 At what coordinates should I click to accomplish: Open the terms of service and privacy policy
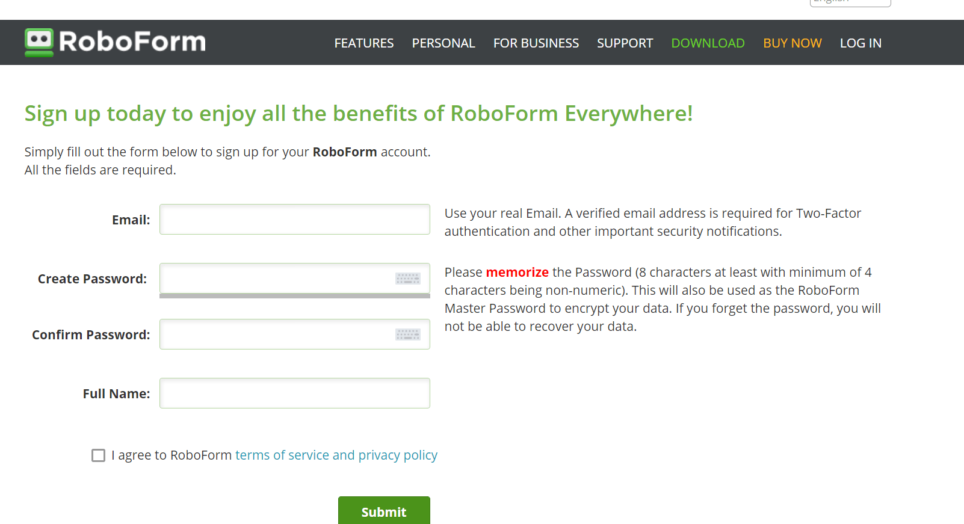(336, 455)
